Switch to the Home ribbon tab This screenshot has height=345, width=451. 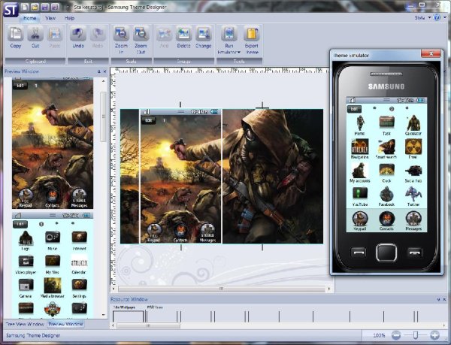[x=29, y=18]
